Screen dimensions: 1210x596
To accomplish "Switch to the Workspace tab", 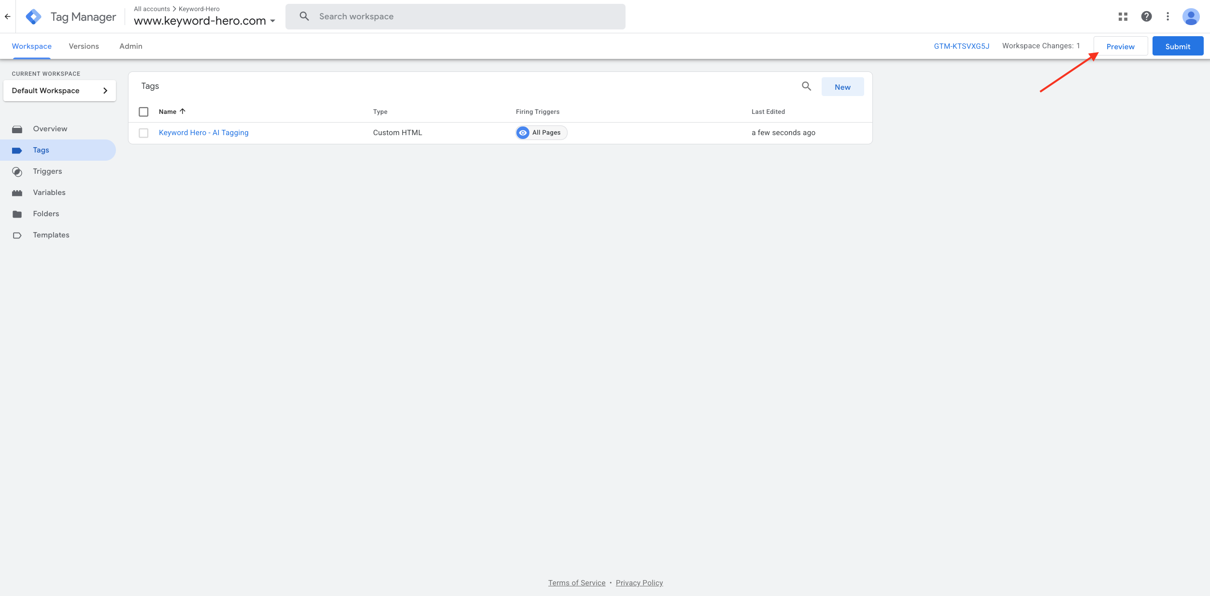I will coord(32,46).
